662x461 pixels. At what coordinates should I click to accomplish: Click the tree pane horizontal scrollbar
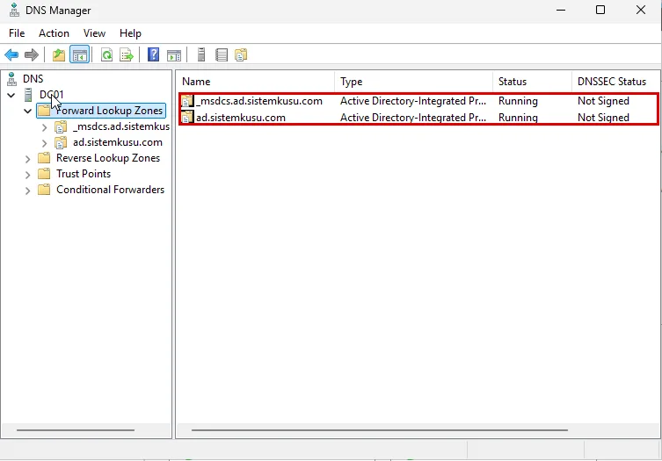(76, 430)
